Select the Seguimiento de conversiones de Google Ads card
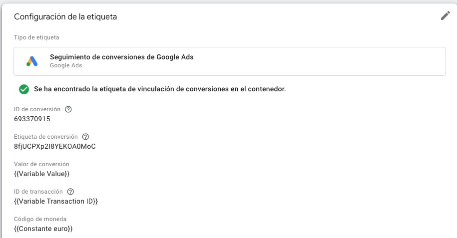457x238 pixels. click(230, 61)
